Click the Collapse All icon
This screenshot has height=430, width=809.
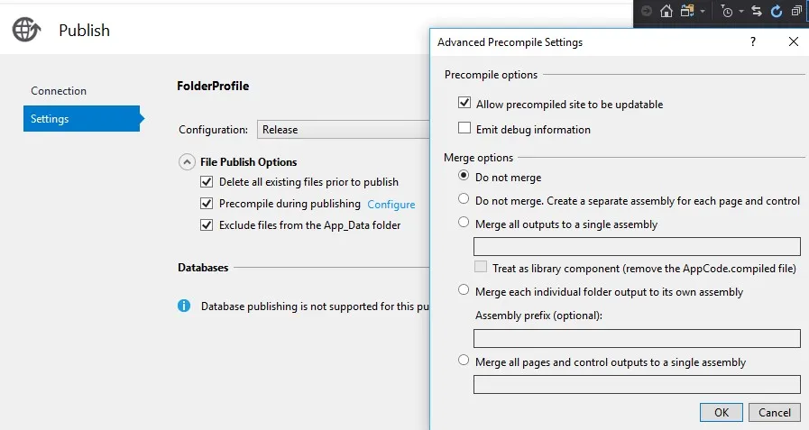[x=796, y=12]
